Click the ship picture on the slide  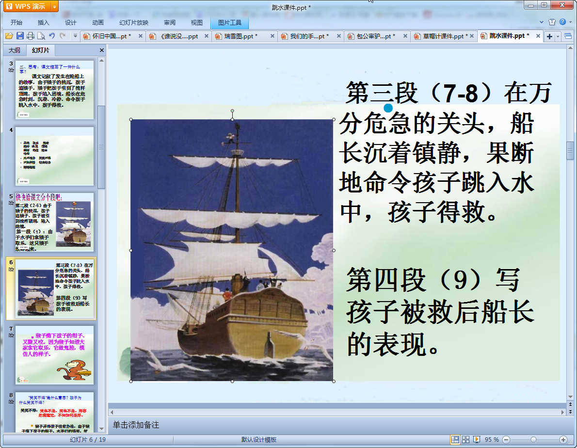coord(232,250)
